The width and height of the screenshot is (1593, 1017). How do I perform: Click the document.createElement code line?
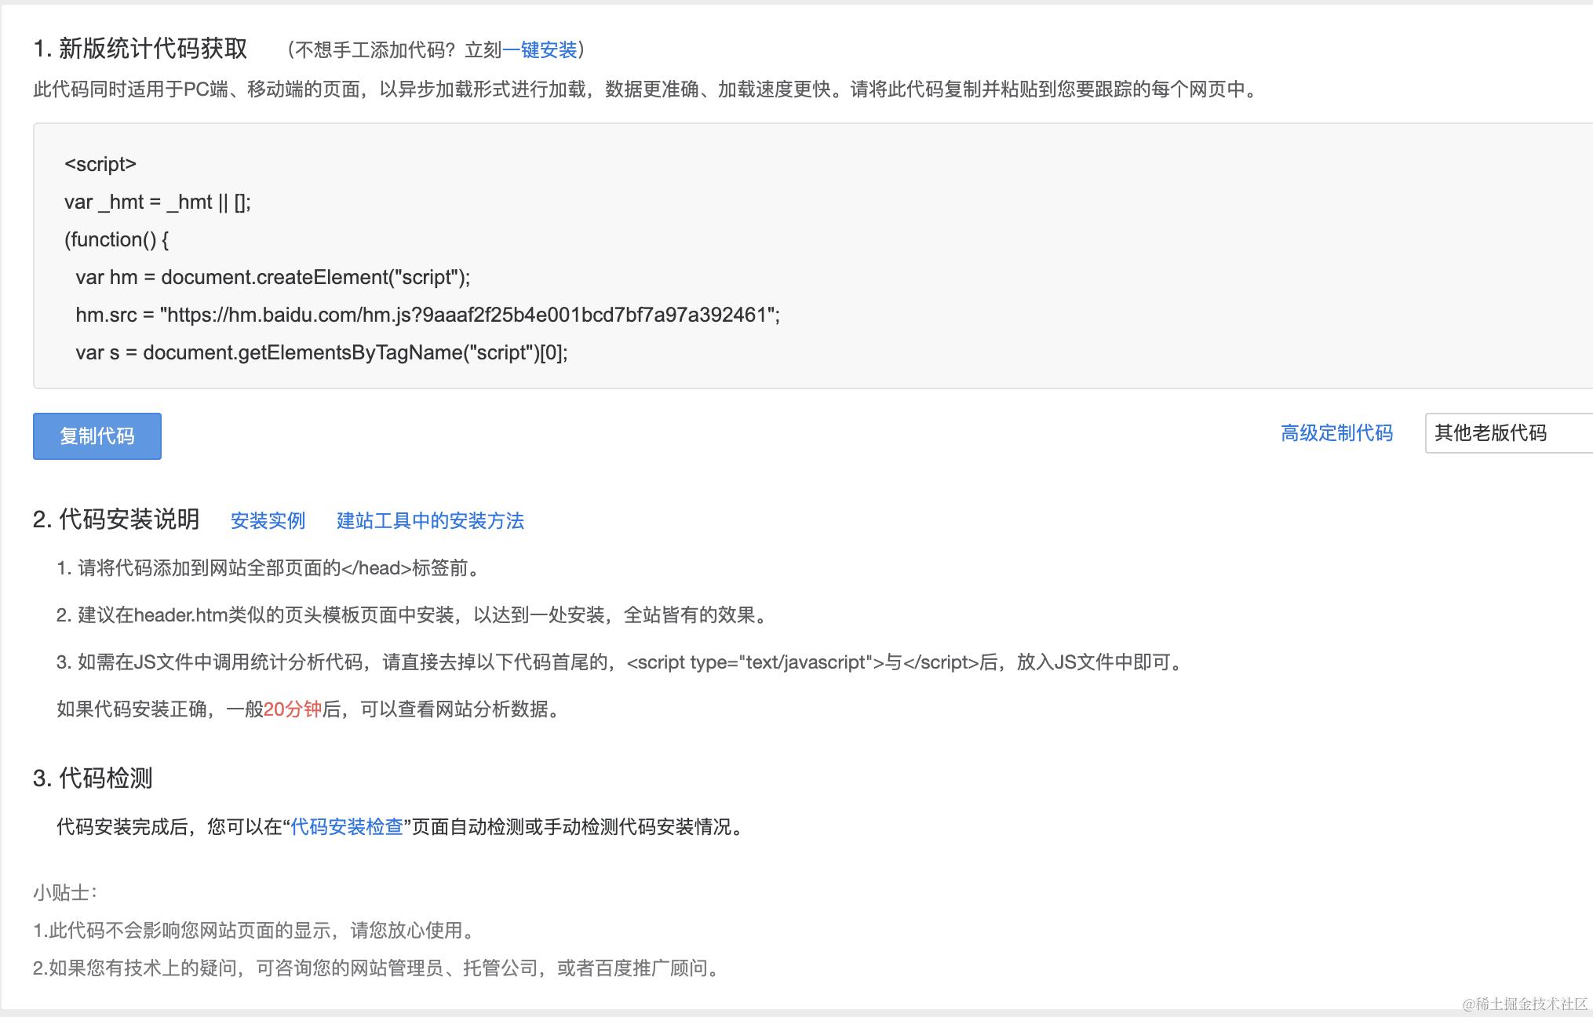pos(273,277)
